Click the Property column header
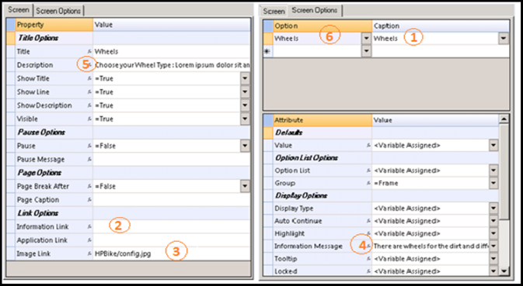523x286 pixels. click(x=54, y=25)
